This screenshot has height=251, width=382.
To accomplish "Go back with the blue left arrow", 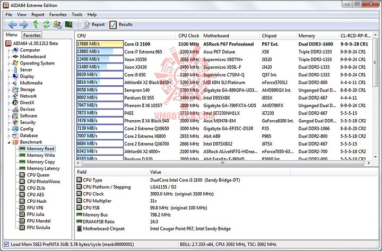I will pyautogui.click(x=12, y=24).
